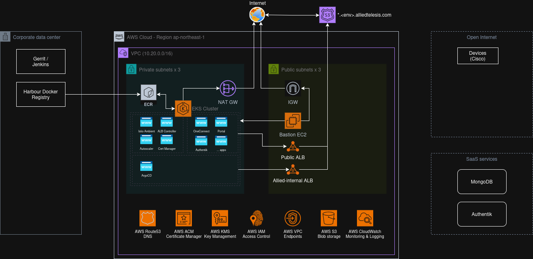The image size is (533, 259).
Task: Click the Bastion EC2 instance icon
Action: point(293,121)
